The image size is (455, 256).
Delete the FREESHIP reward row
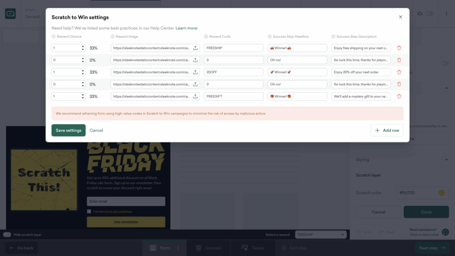pos(399,48)
